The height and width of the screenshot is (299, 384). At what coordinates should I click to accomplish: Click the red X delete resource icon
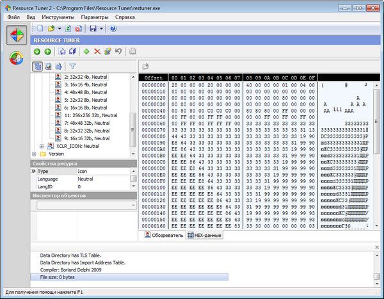coord(97,51)
